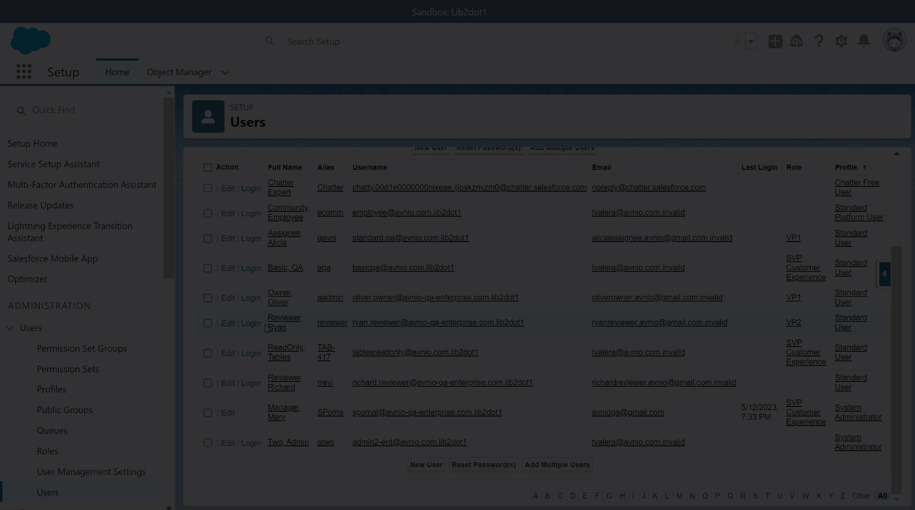This screenshot has height=510, width=915.
Task: Select the Home tab
Action: coord(117,72)
